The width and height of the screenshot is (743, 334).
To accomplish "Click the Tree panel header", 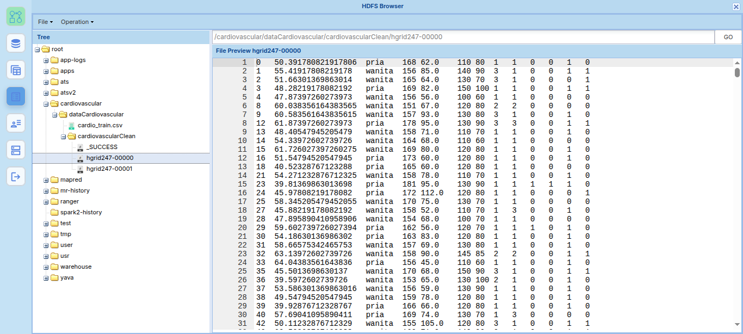I will (x=121, y=37).
